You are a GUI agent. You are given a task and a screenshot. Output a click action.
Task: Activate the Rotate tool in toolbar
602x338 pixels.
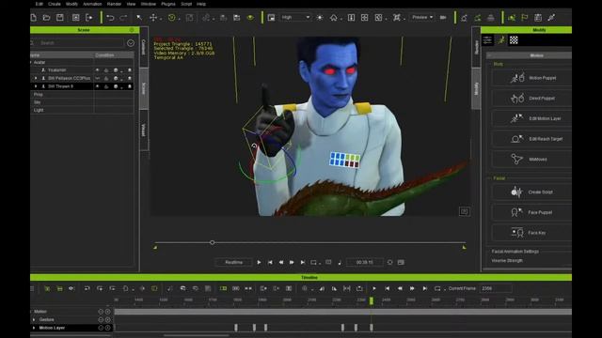(x=171, y=18)
